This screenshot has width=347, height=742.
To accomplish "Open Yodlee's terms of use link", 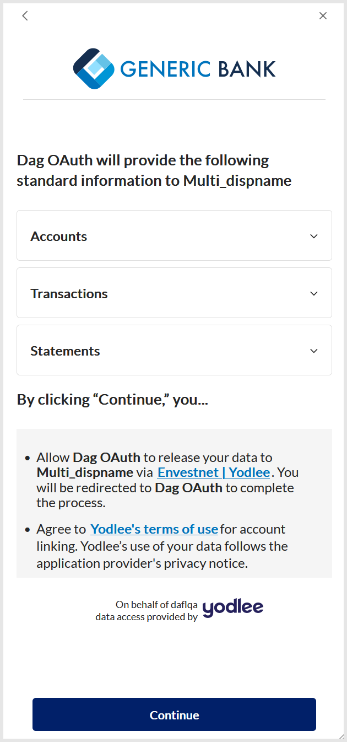I will (x=154, y=529).
